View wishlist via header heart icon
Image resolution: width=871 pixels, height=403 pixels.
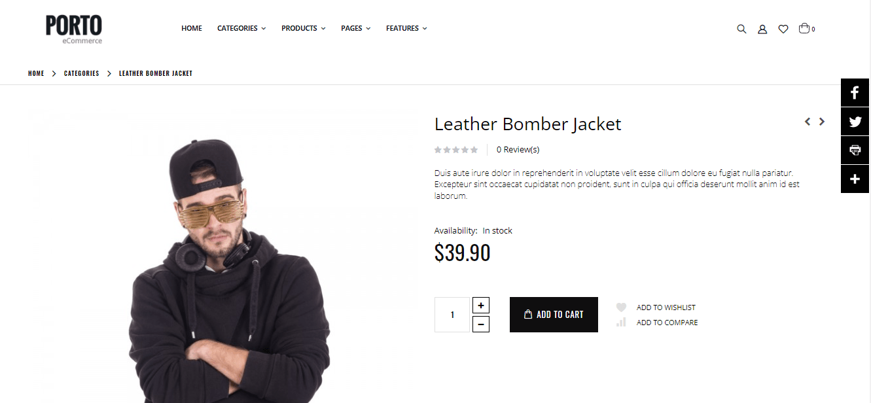(783, 29)
